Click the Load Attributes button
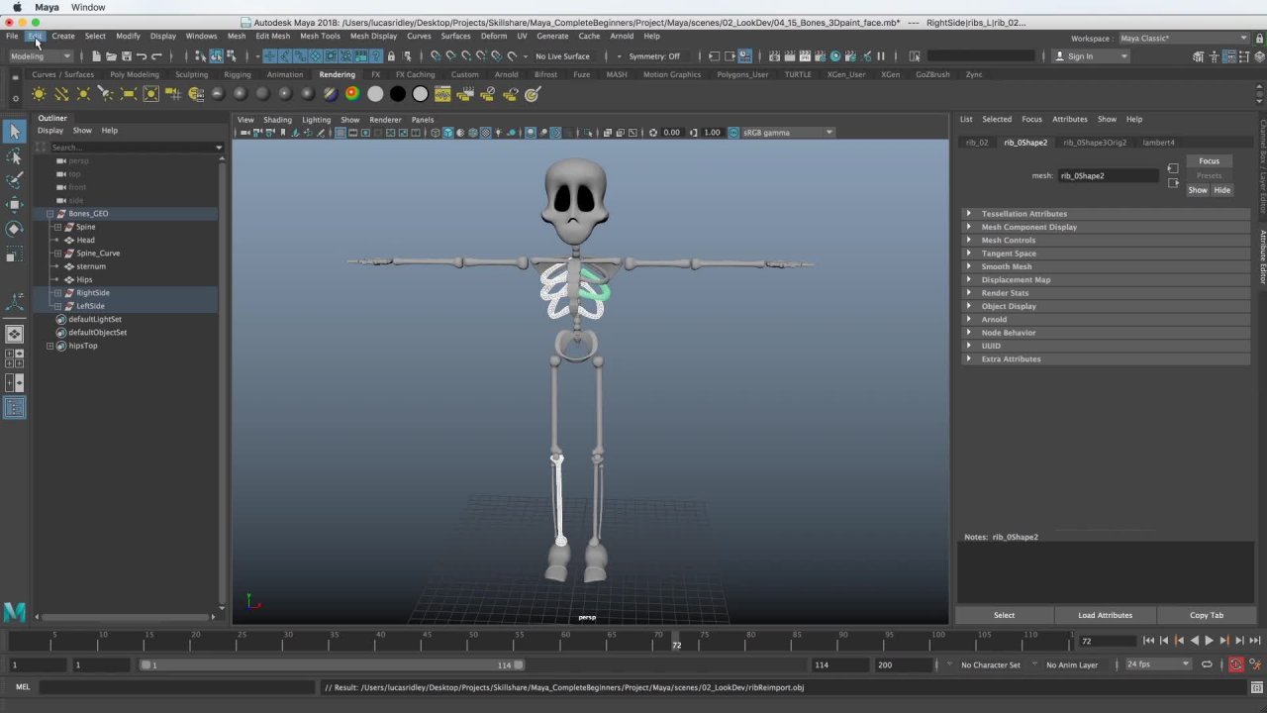The width and height of the screenshot is (1267, 713). click(1105, 615)
